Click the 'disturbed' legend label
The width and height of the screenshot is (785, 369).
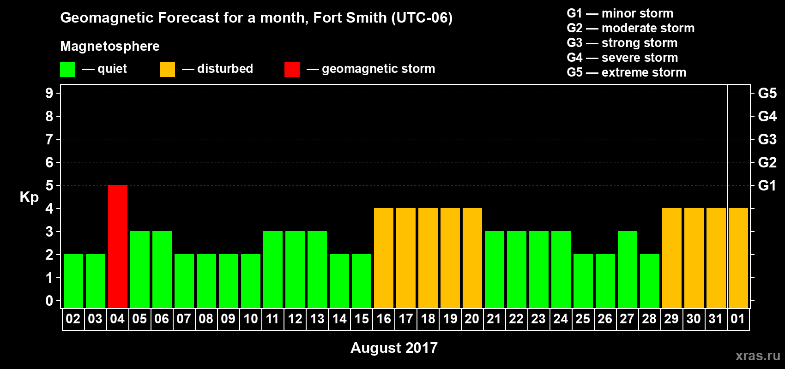point(225,69)
